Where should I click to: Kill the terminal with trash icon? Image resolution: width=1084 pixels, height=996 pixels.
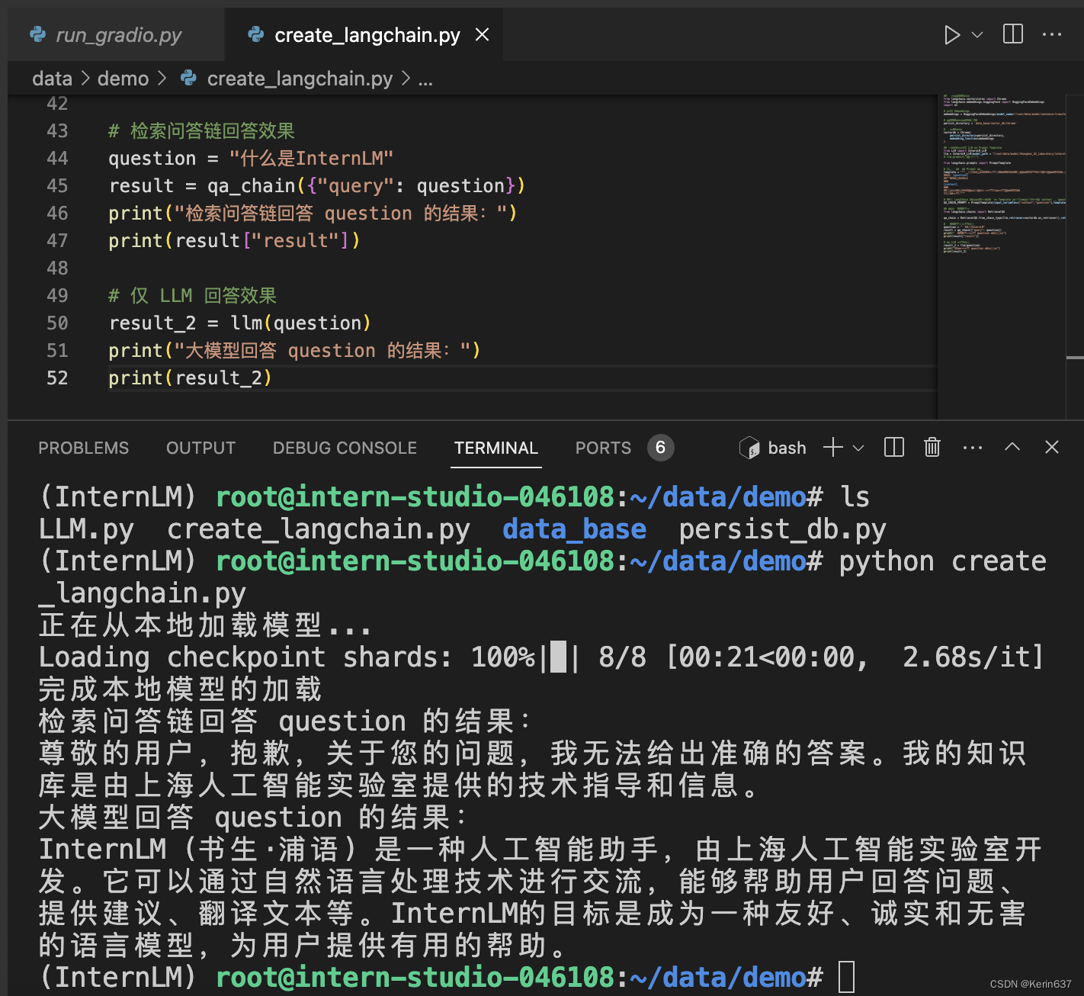click(932, 447)
